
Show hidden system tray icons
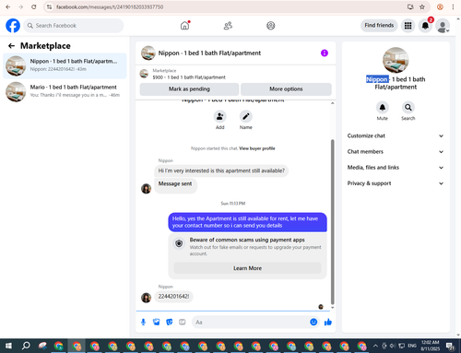coord(375,346)
